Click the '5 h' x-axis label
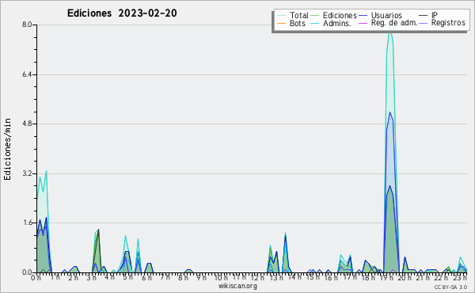This screenshot has width=475, height=293. 127,277
